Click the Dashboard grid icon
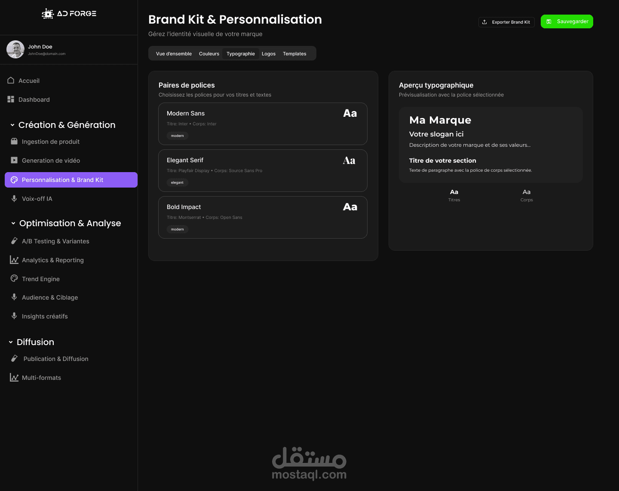Image resolution: width=619 pixels, height=491 pixels. pyautogui.click(x=11, y=100)
